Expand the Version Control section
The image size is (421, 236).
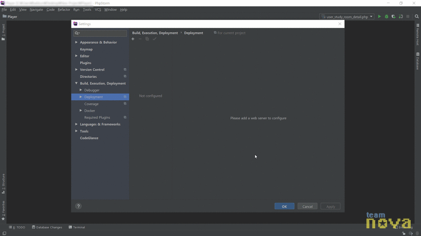pos(76,70)
